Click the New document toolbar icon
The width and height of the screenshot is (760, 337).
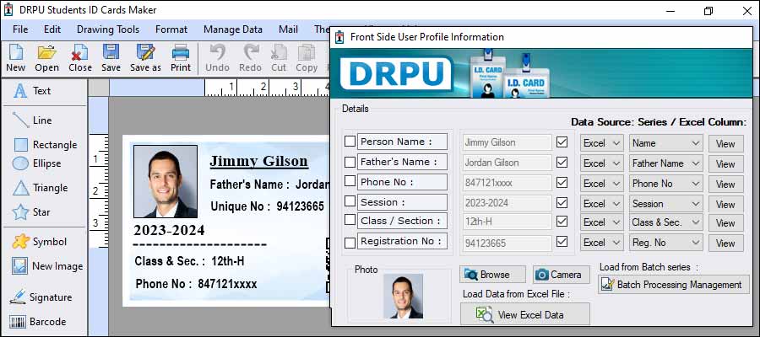tap(15, 58)
